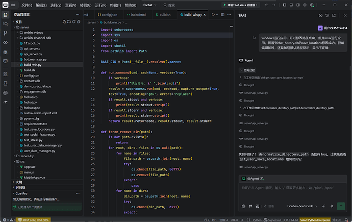Click the Agent chat message input field

click(x=293, y=192)
